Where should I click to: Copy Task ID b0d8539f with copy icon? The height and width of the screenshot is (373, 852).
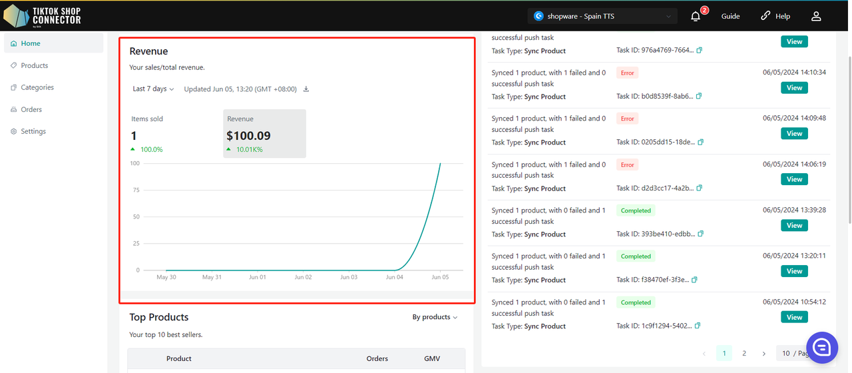coord(699,97)
